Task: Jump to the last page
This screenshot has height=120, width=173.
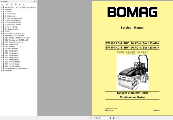Action: (114, 118)
